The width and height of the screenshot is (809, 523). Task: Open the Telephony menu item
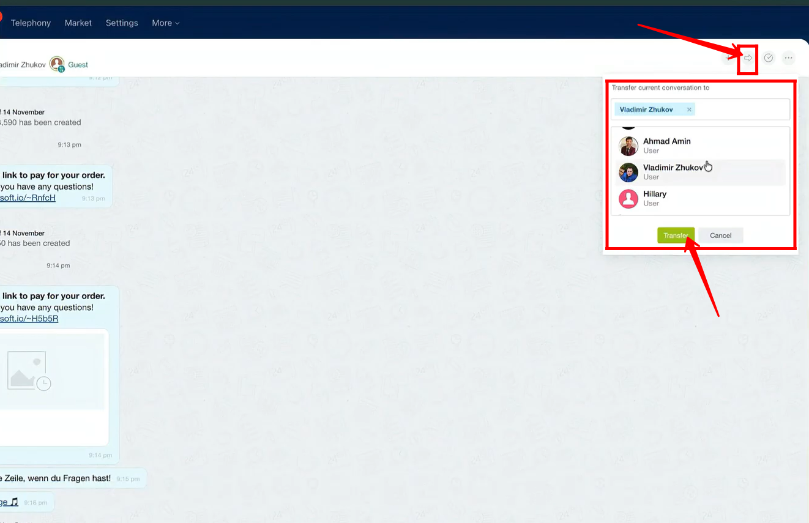(31, 23)
